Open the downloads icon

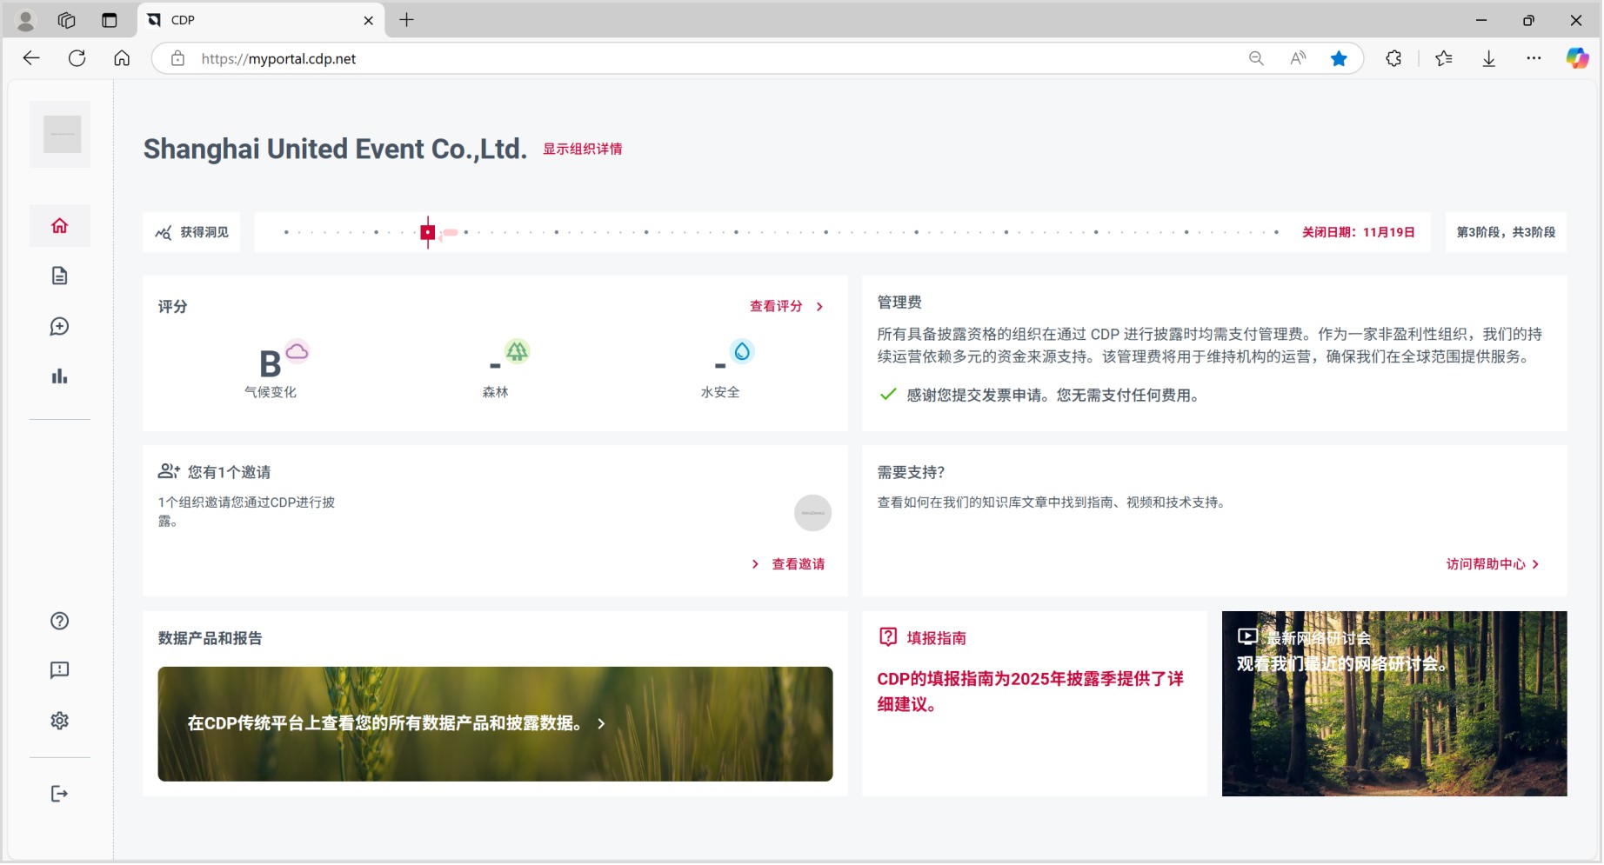coord(1489,59)
